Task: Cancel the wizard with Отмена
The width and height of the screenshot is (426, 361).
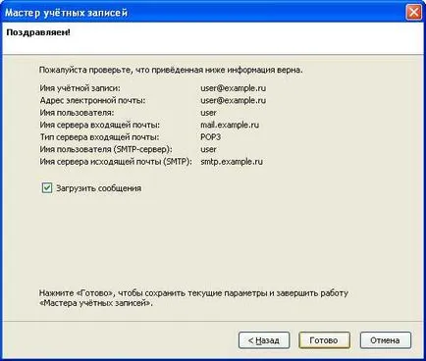Action: [385, 340]
